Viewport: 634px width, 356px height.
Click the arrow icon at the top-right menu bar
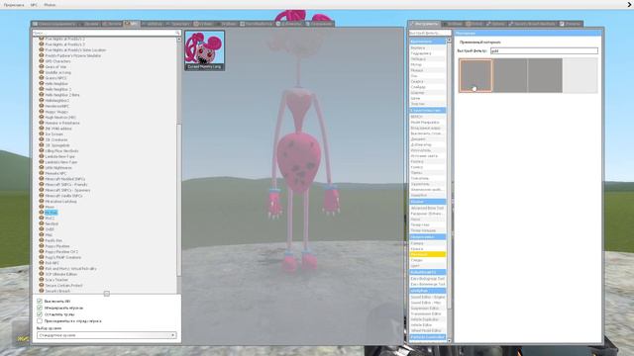point(629,4)
